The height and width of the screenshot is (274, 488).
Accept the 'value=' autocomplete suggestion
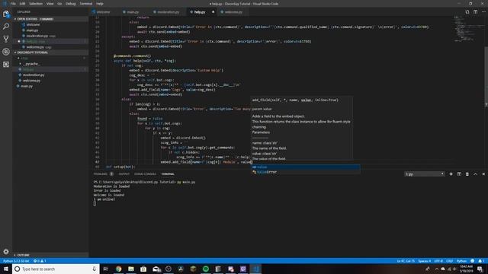305,167
